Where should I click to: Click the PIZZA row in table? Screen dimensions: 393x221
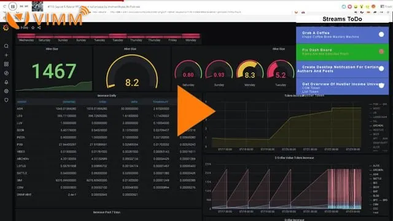[x=109, y=138]
